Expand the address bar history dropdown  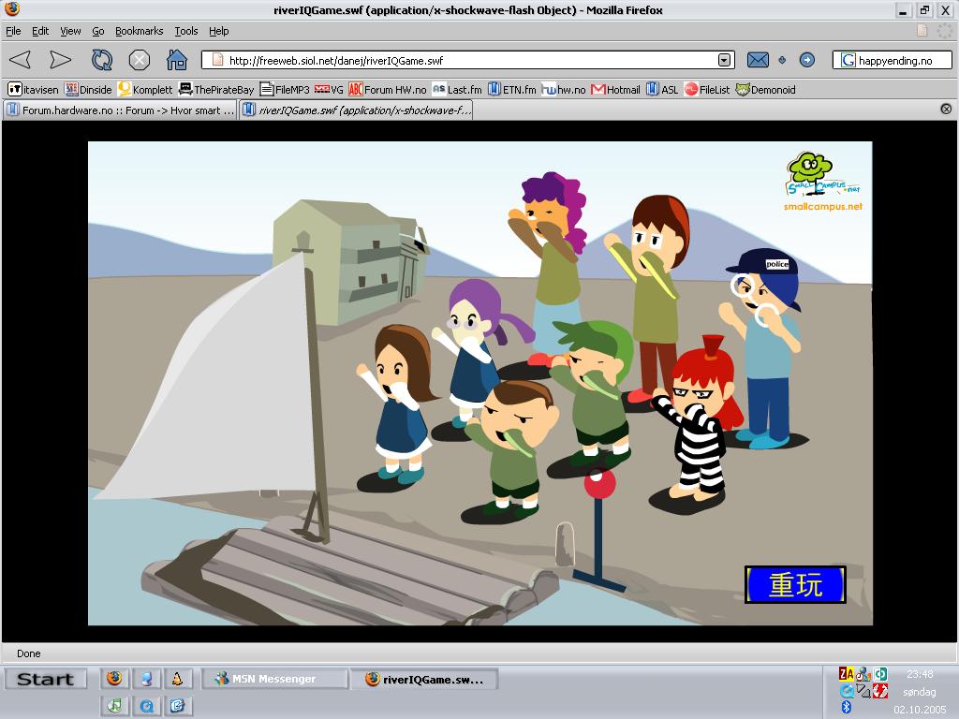[724, 60]
